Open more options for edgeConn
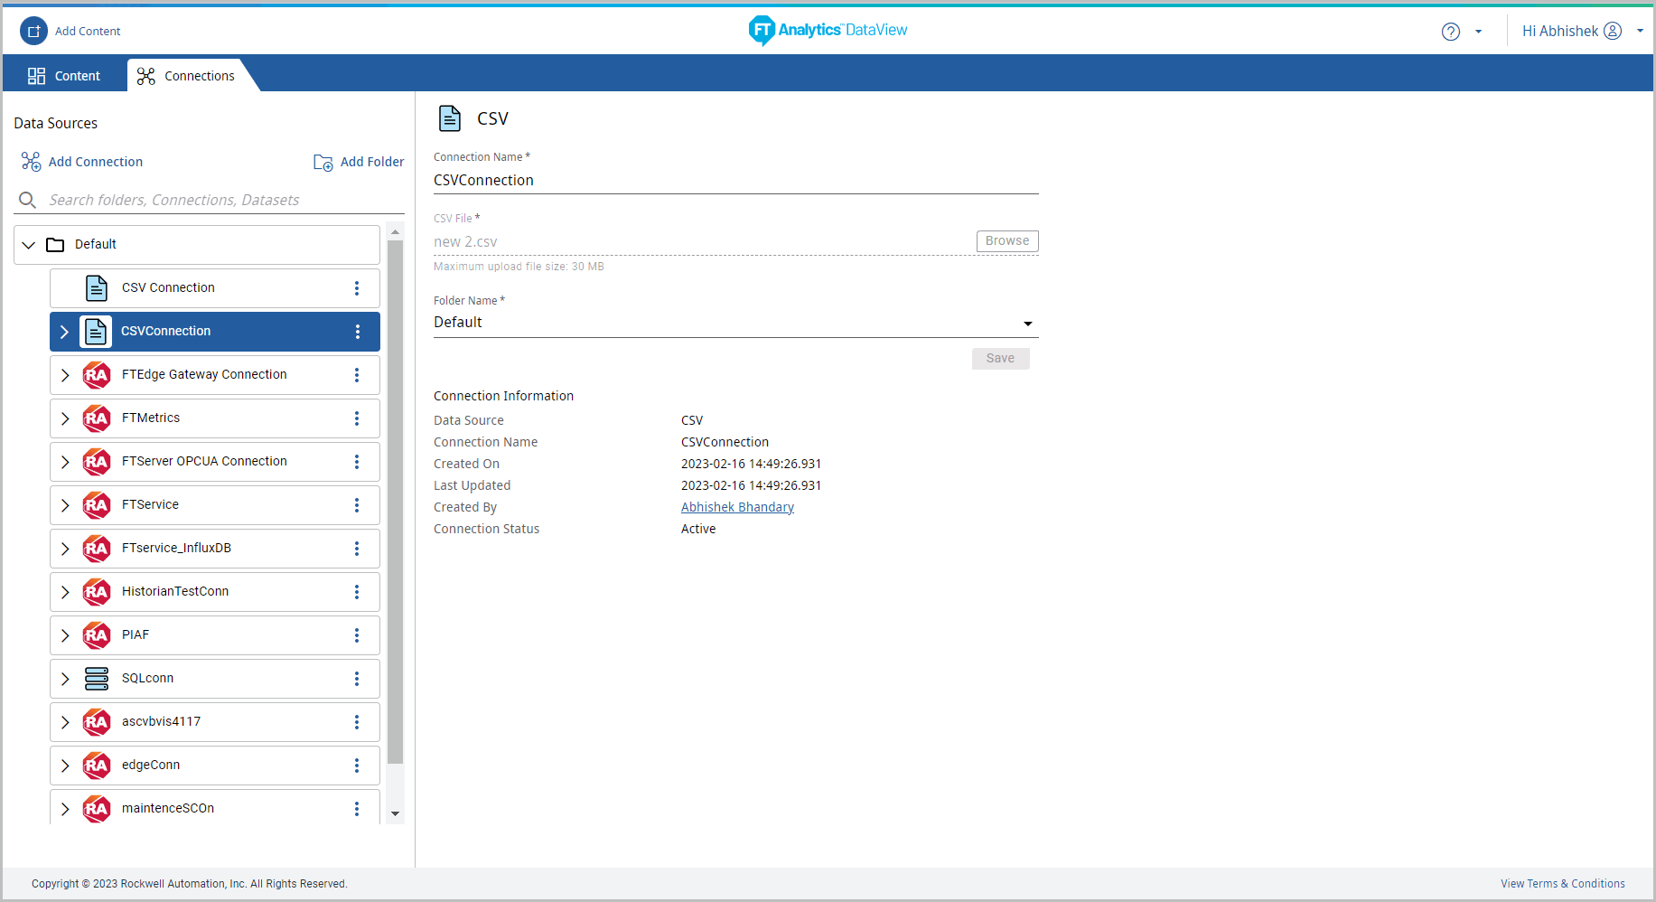Image resolution: width=1656 pixels, height=902 pixels. (x=357, y=766)
